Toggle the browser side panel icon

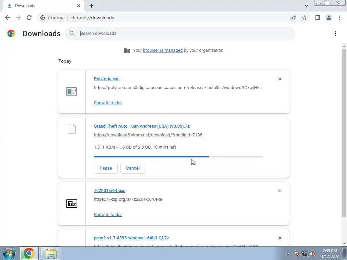coord(318,18)
